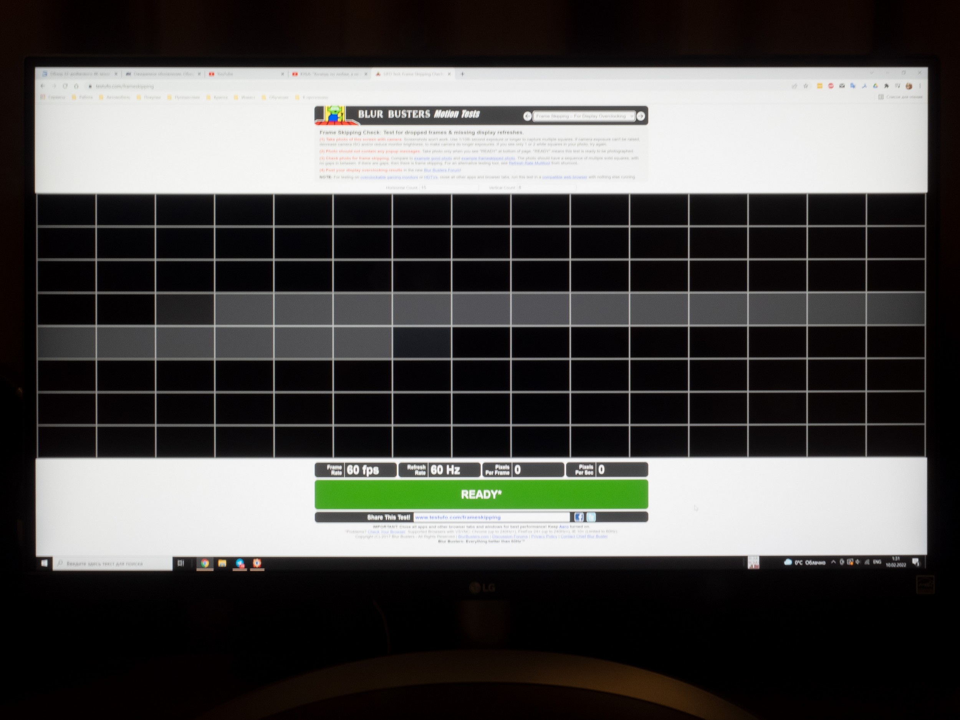The width and height of the screenshot is (960, 720).
Task: Share the test on Facebook
Action: tap(579, 517)
